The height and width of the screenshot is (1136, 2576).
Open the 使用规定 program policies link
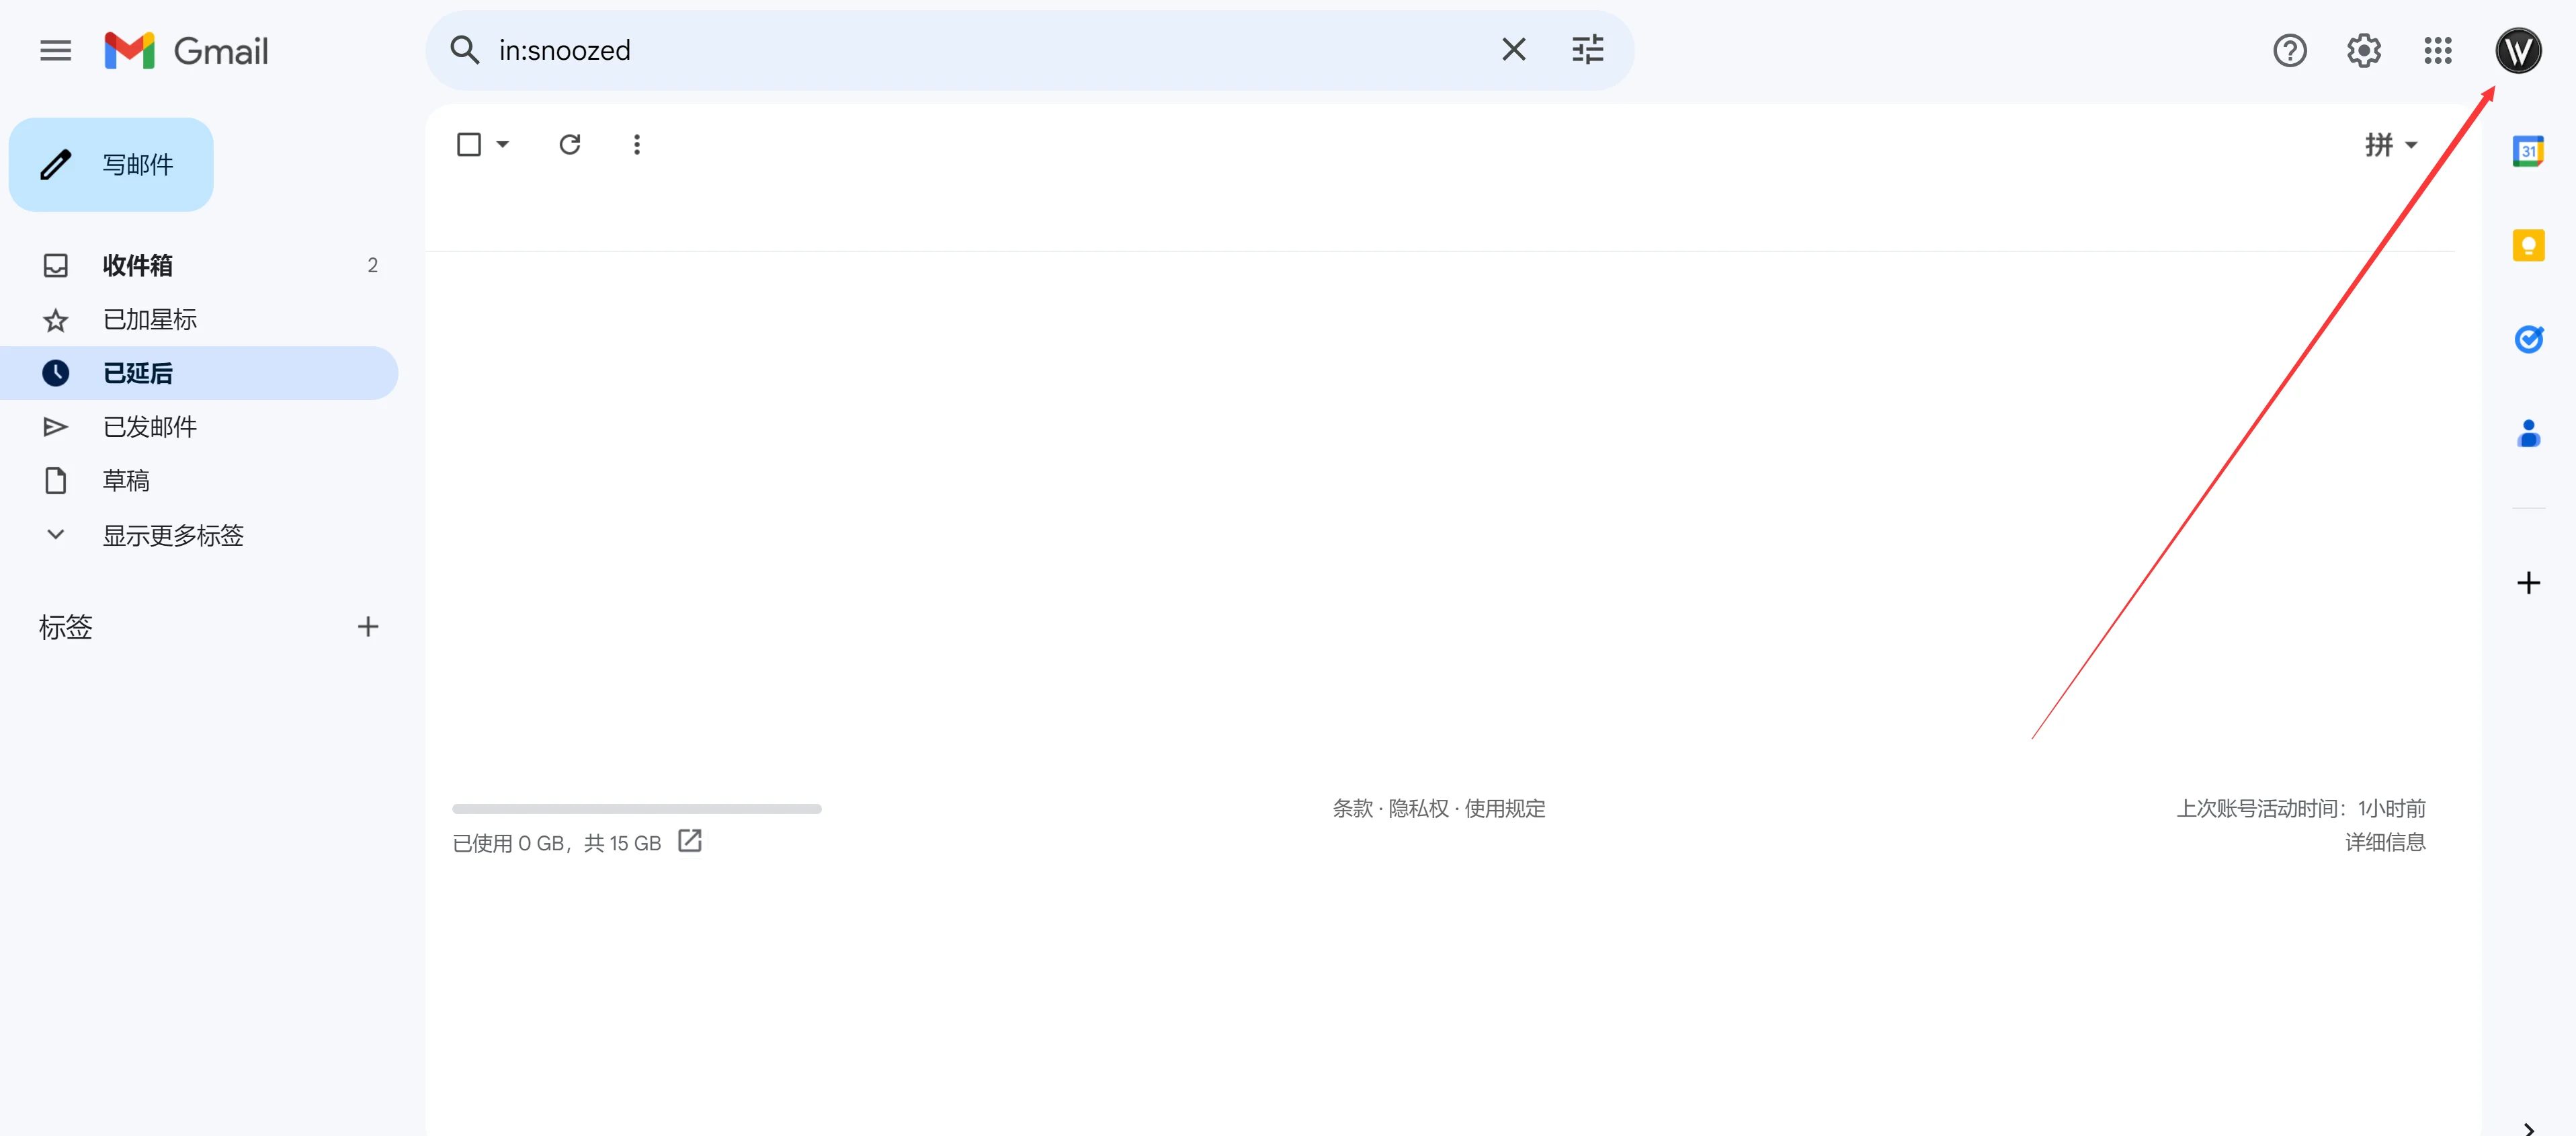coord(1505,808)
